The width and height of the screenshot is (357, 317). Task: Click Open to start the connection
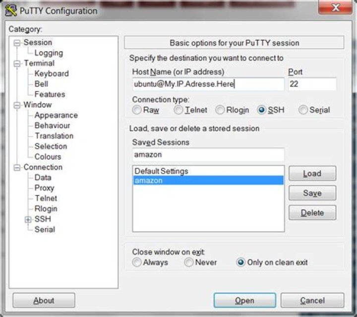click(x=245, y=301)
